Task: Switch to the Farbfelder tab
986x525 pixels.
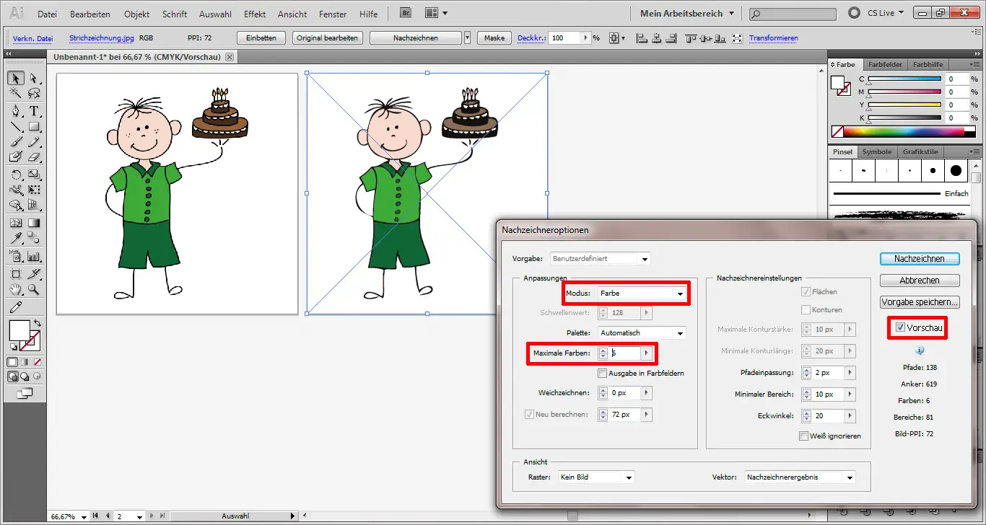Action: (x=885, y=64)
